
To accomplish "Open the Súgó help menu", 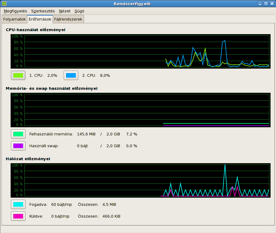I will click(x=79, y=11).
